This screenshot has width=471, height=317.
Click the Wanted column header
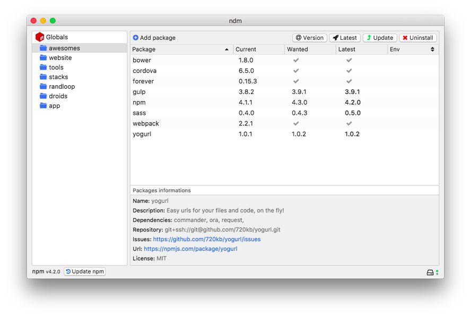[310, 49]
